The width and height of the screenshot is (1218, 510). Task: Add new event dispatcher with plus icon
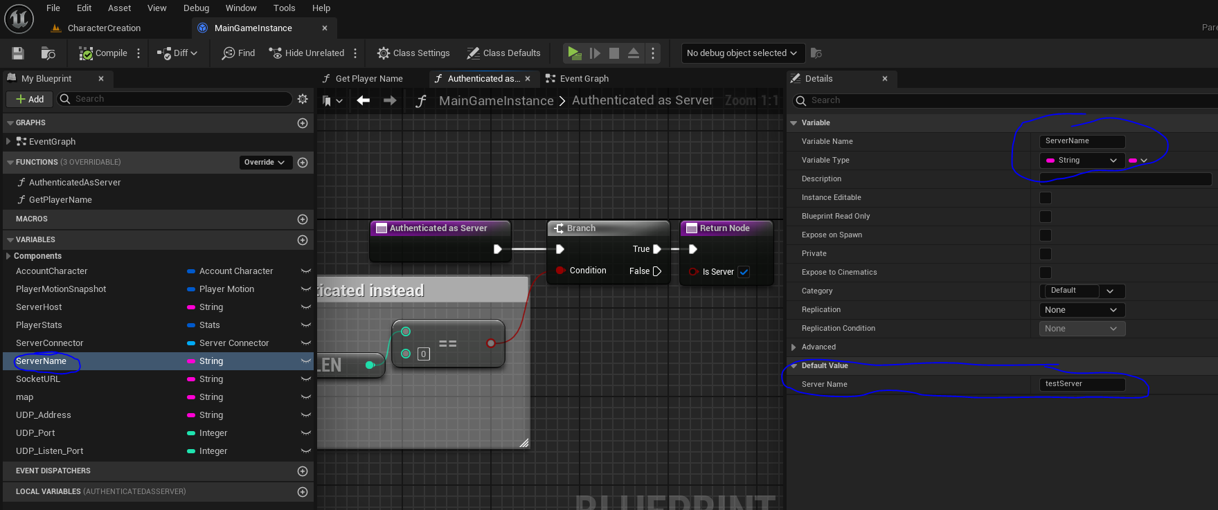[x=303, y=471]
